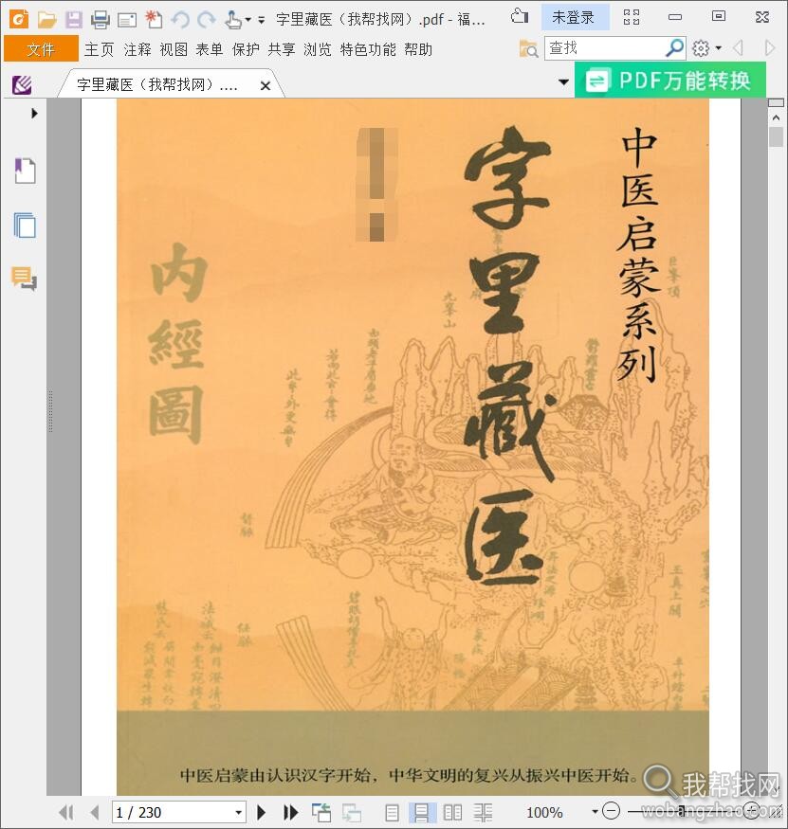Open the 注释 tab

[137, 49]
